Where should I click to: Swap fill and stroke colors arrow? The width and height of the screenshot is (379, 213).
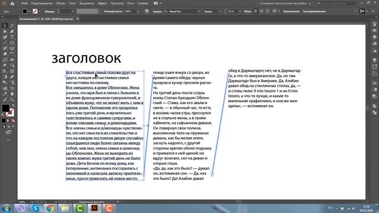(13, 106)
